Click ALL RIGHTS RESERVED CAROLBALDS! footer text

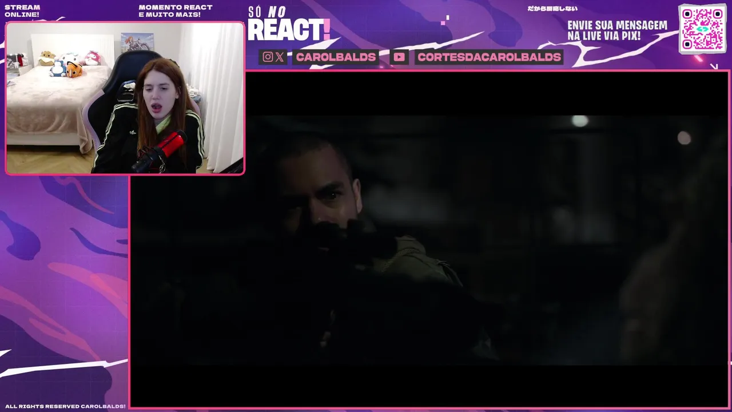point(65,406)
